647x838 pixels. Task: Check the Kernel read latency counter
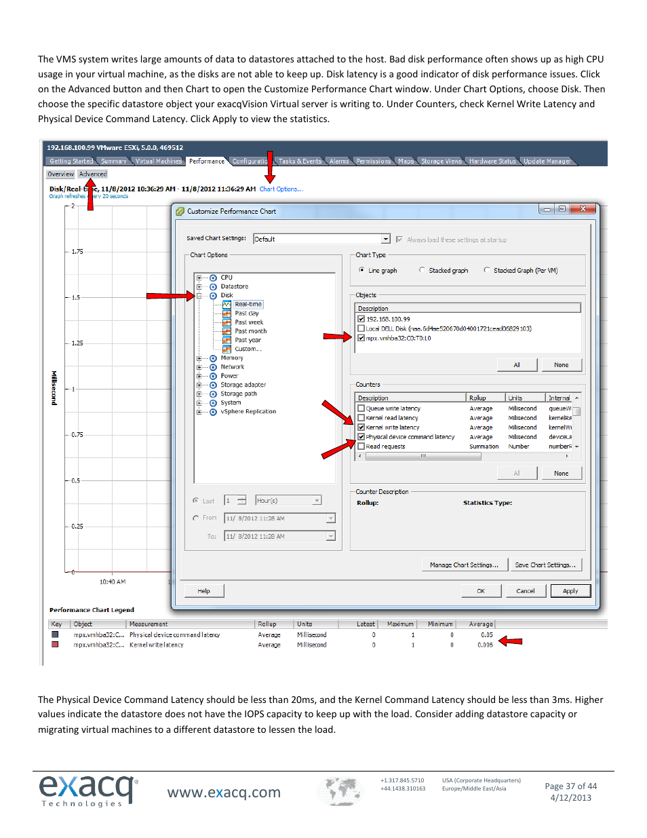click(x=361, y=418)
